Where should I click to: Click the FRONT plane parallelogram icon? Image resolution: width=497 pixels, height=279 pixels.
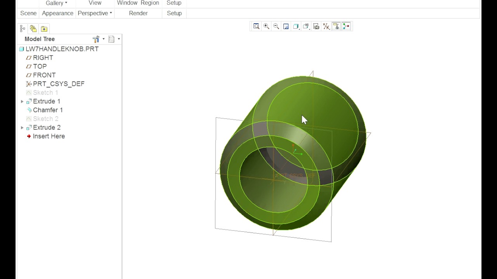point(29,75)
